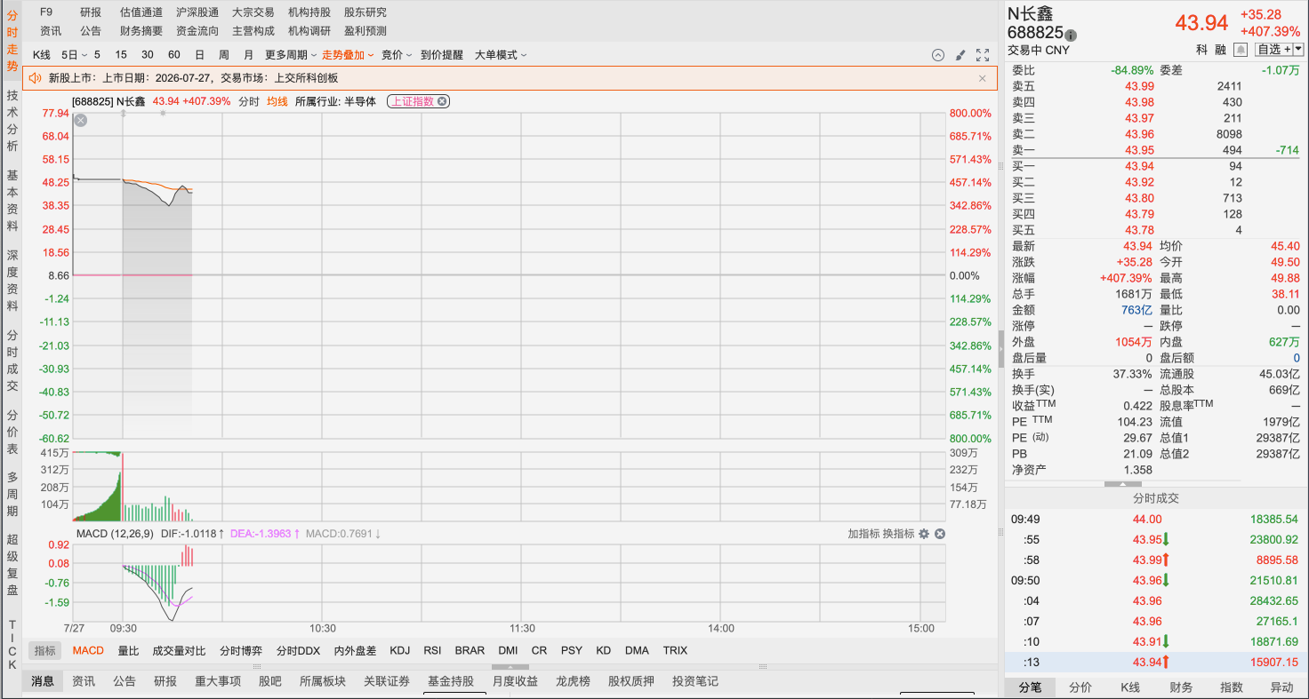
Task: Click the 融 margin trading tag
Action: click(x=1221, y=50)
